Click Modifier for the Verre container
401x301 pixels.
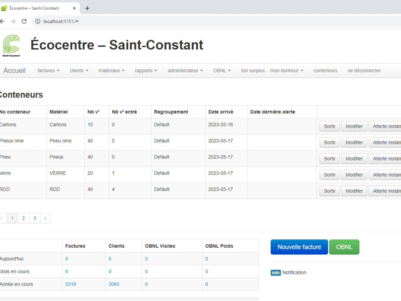pos(354,175)
